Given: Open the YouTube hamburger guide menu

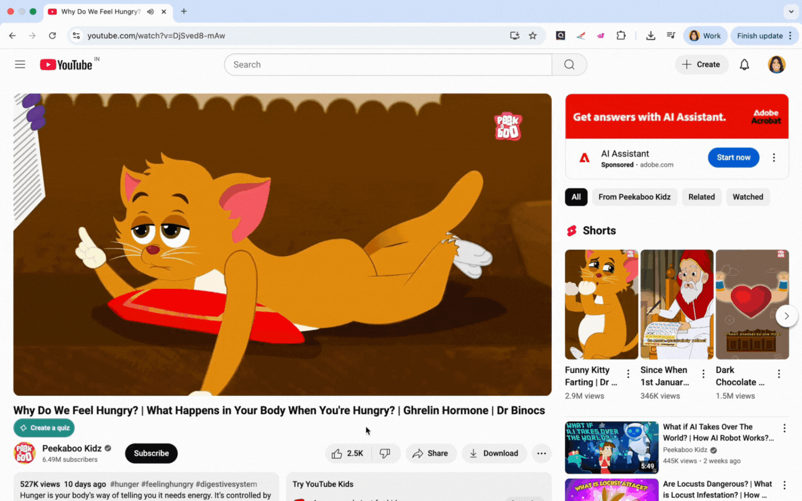Looking at the screenshot, I should click(x=20, y=64).
